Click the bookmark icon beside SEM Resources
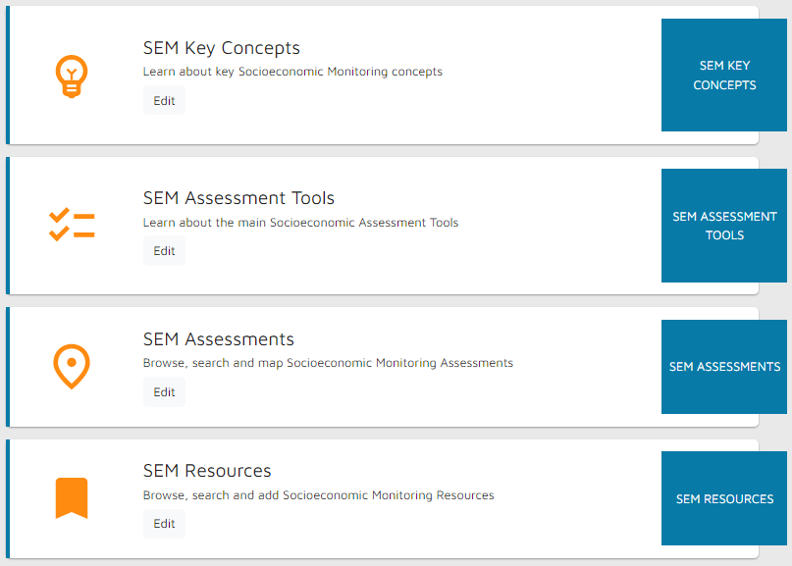Image resolution: width=792 pixels, height=566 pixels. (x=72, y=497)
